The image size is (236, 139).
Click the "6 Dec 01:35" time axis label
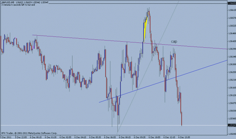click(x=51, y=137)
